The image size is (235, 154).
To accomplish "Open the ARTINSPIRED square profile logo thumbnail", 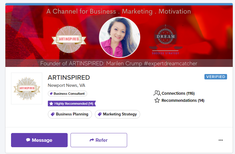I will pyautogui.click(x=27, y=88).
